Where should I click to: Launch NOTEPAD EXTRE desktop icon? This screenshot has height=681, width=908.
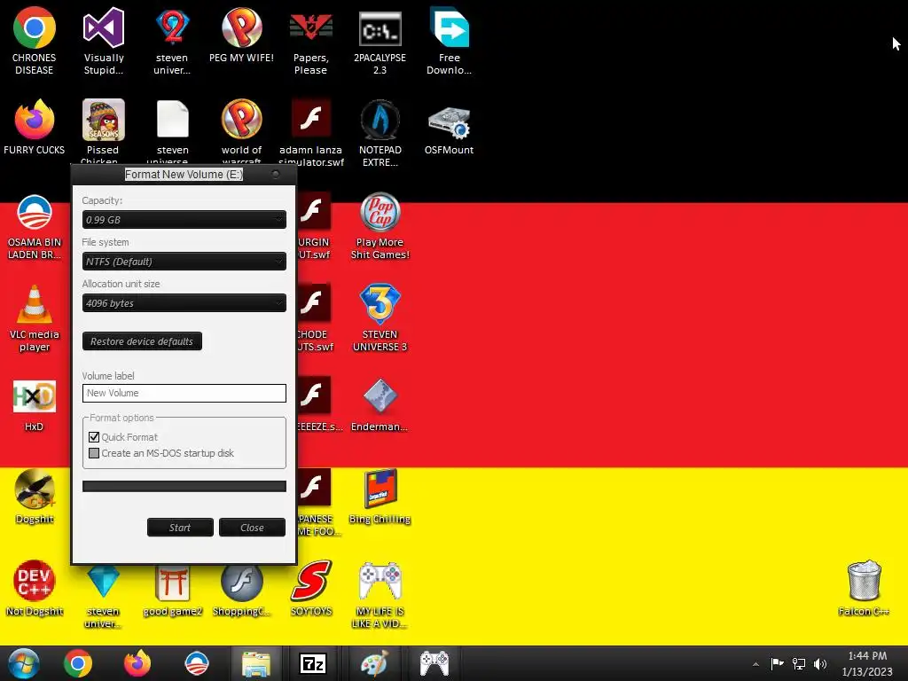coord(380,133)
